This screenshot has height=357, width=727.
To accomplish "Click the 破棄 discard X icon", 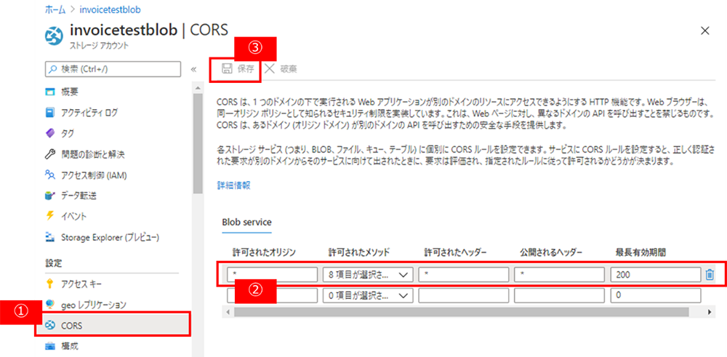I will click(270, 69).
